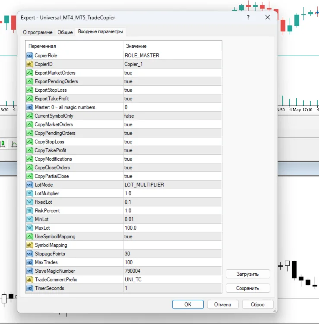Open the true value of CopyCloseOrders
Viewport: 319px width, 324px height.
172,168
